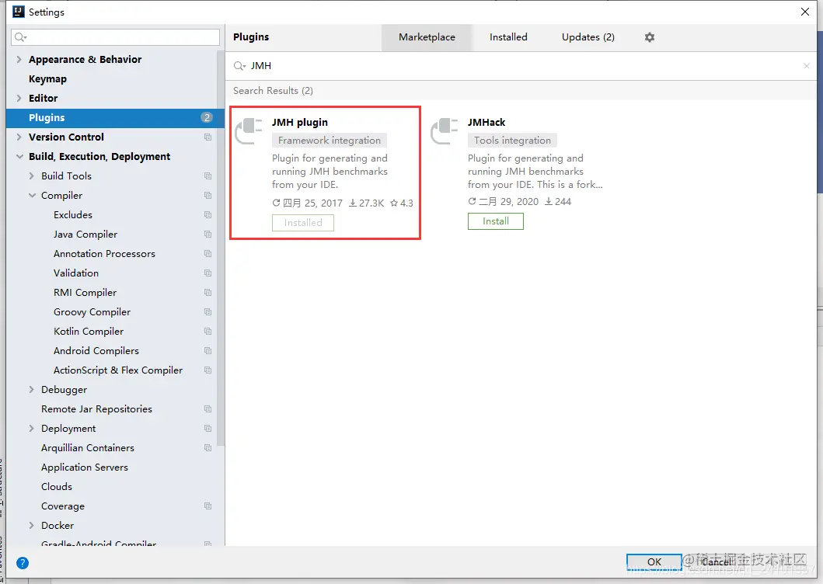Expand the Editor section
Image resolution: width=823 pixels, height=584 pixels.
tap(19, 98)
